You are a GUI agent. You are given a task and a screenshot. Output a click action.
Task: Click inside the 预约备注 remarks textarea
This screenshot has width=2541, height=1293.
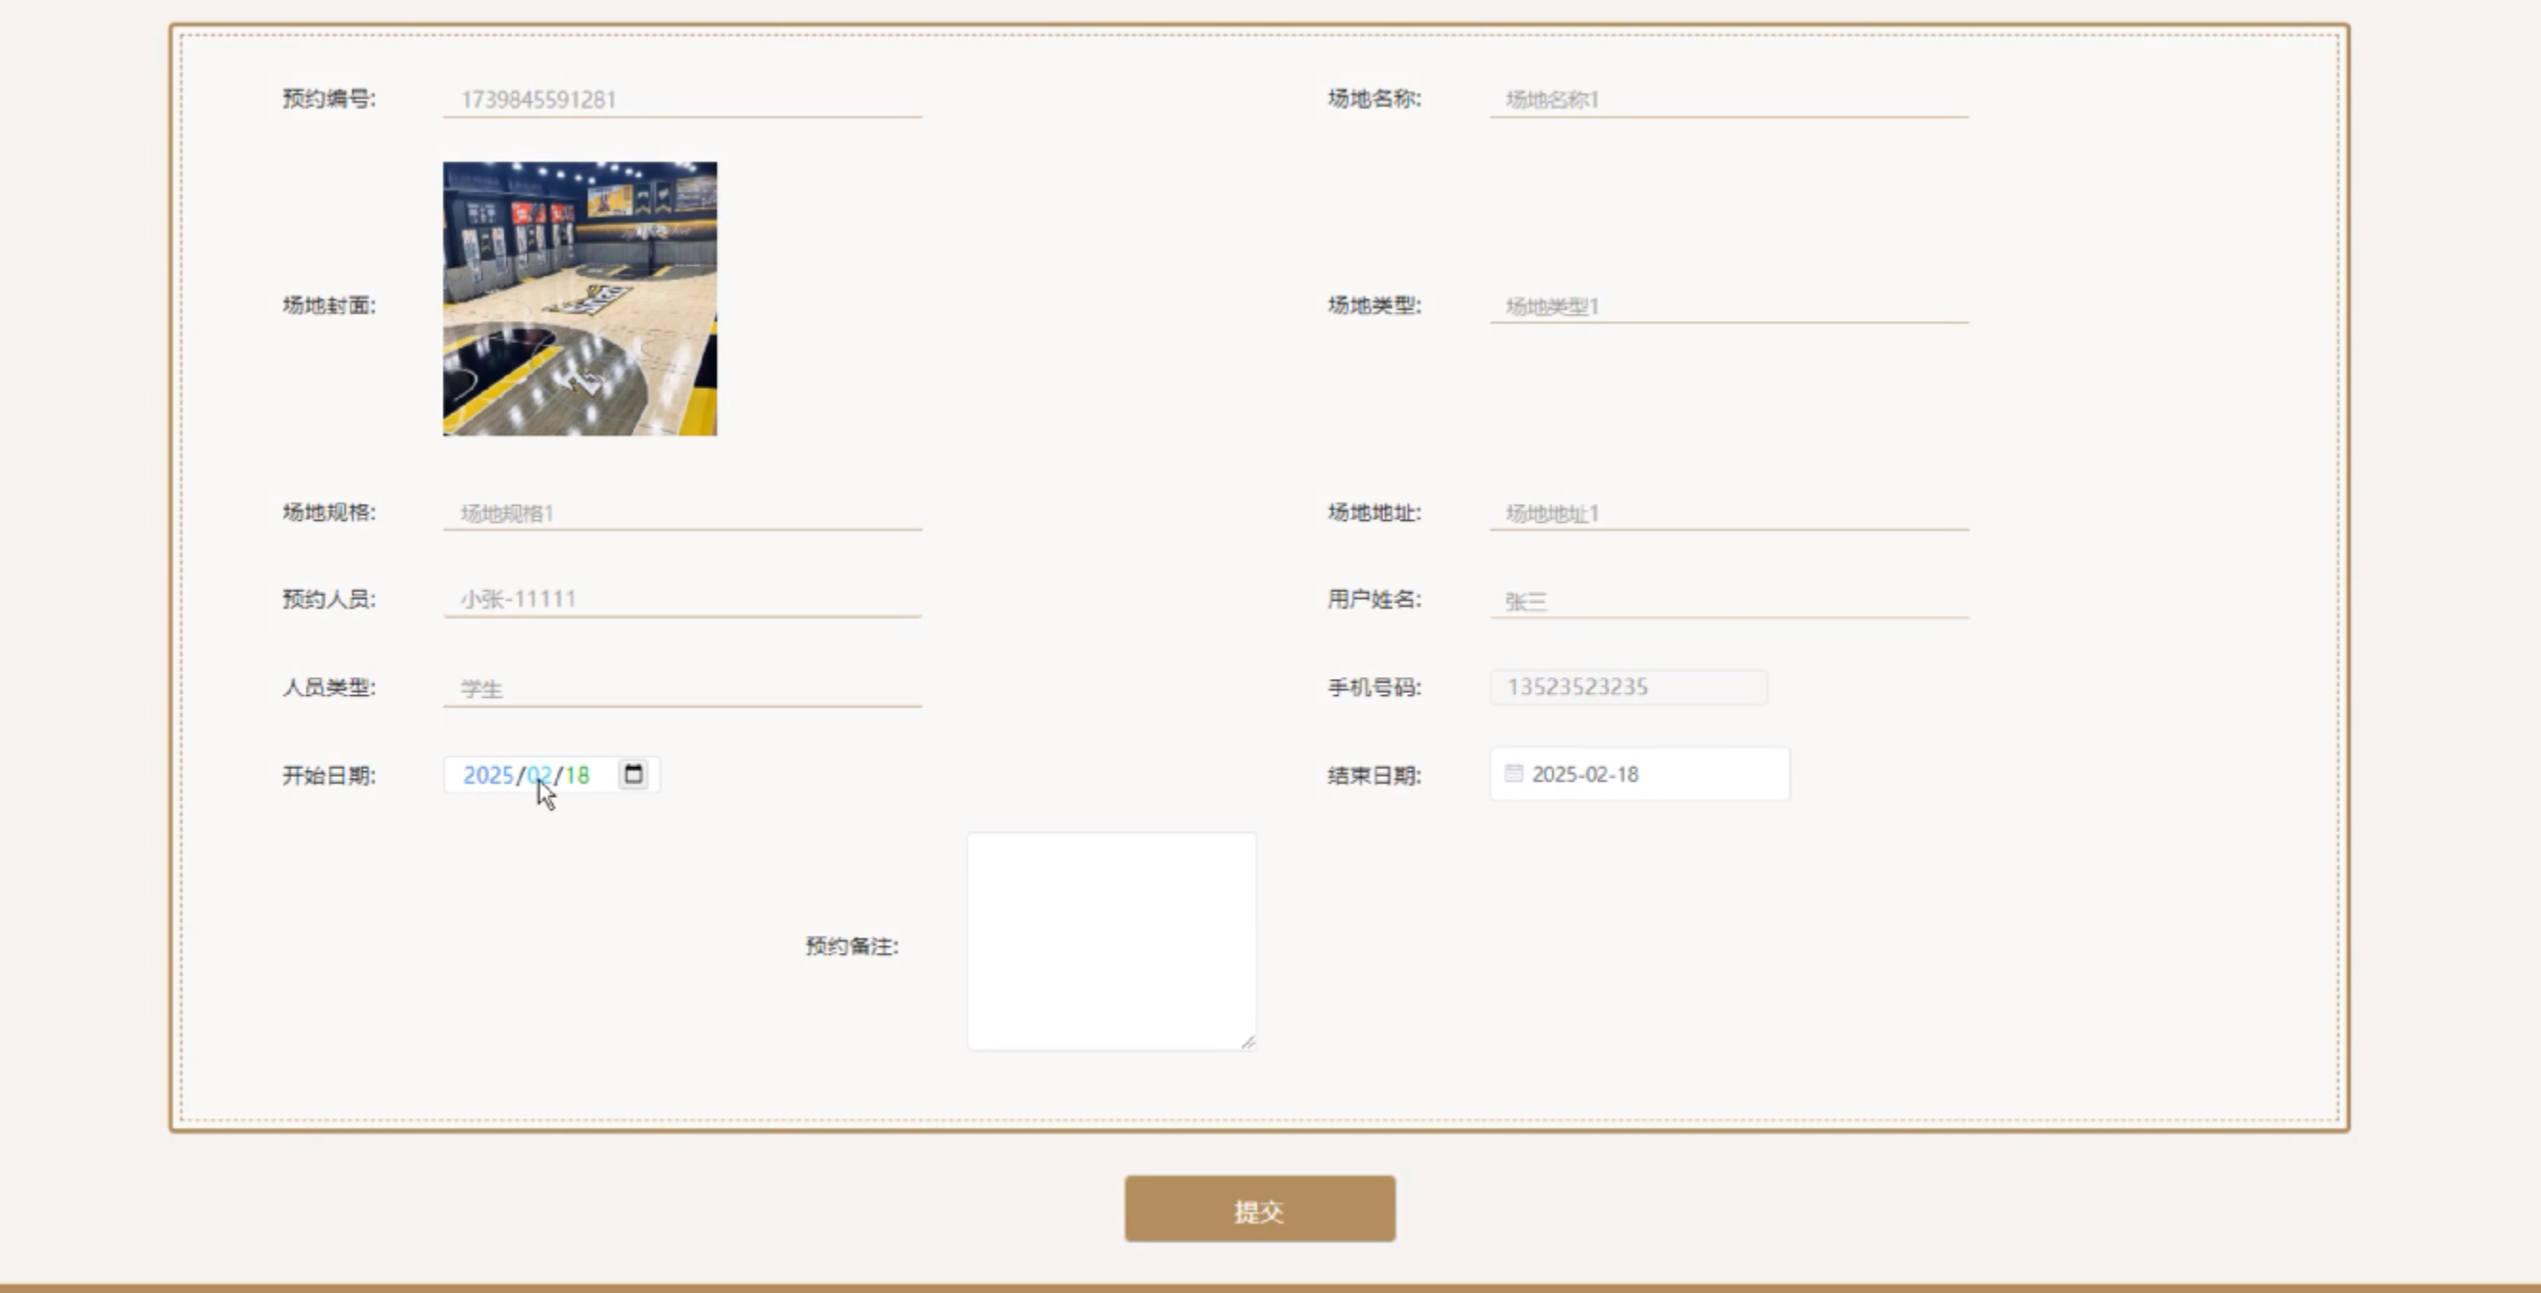(x=1111, y=941)
